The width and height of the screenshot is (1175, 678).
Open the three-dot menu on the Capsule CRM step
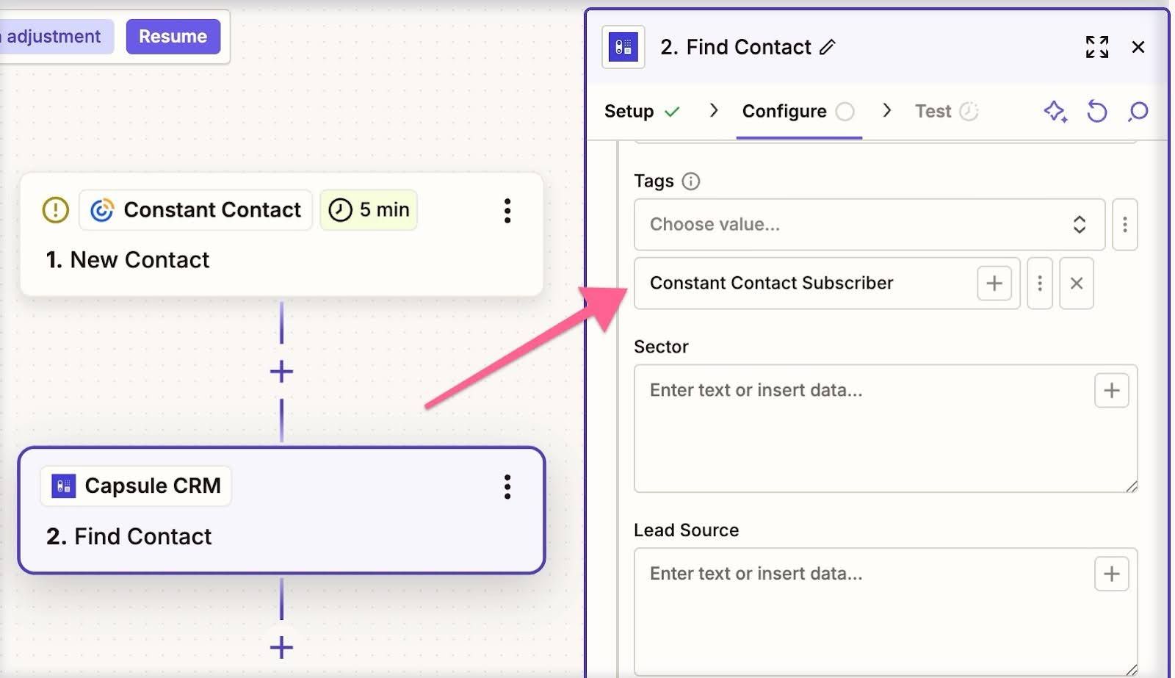(507, 486)
